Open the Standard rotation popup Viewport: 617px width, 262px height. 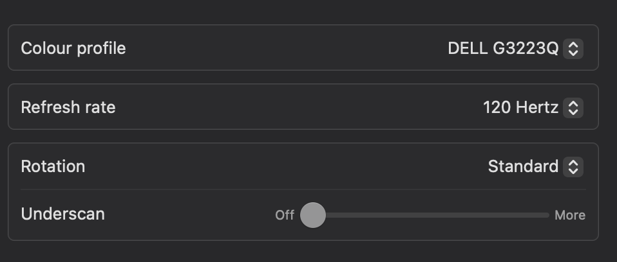(523, 167)
